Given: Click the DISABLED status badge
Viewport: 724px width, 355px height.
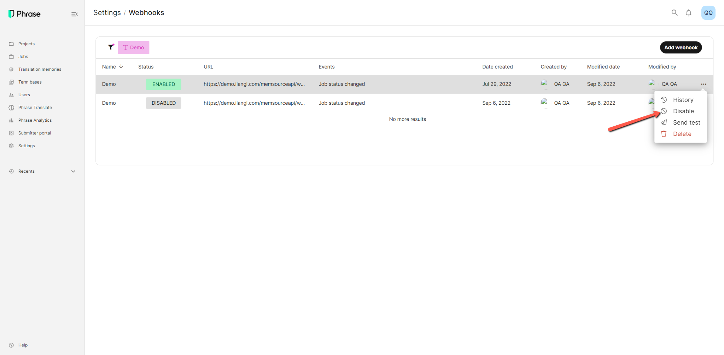Looking at the screenshot, I should tap(164, 103).
